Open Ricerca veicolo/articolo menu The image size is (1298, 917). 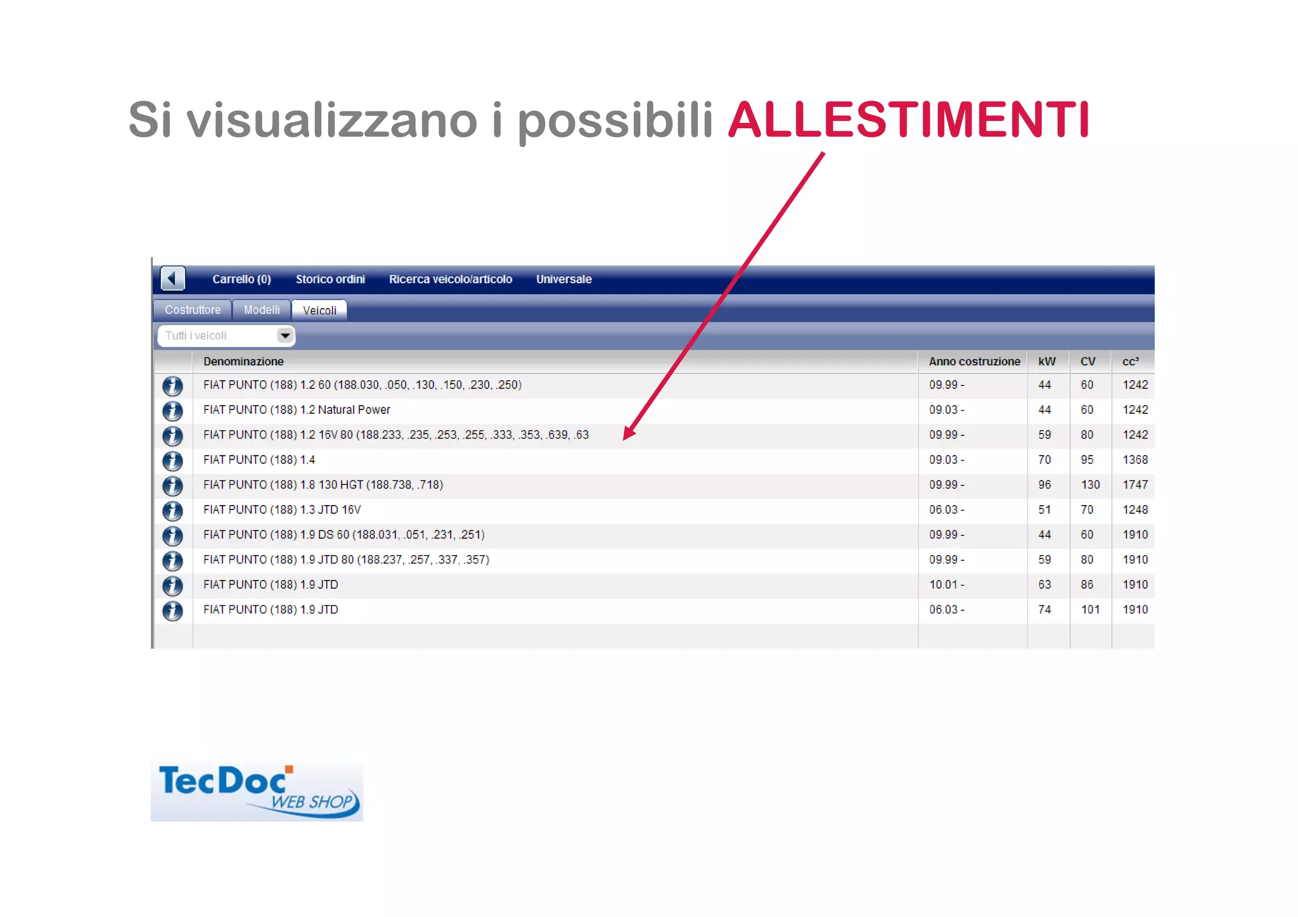451,279
